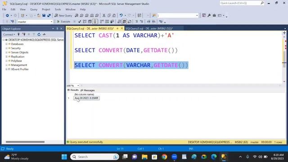Click the Decrease Indent icon
Screen dimensions: 288x162
point(148,22)
